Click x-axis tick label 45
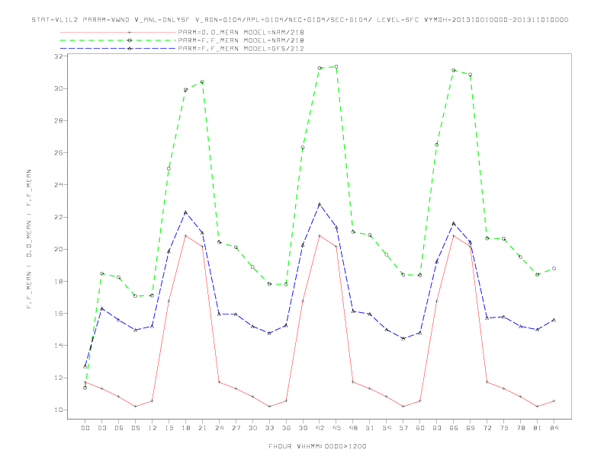This screenshot has height=466, width=604. tap(336, 428)
